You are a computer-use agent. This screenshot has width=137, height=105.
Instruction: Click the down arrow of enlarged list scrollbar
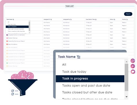[127, 97]
